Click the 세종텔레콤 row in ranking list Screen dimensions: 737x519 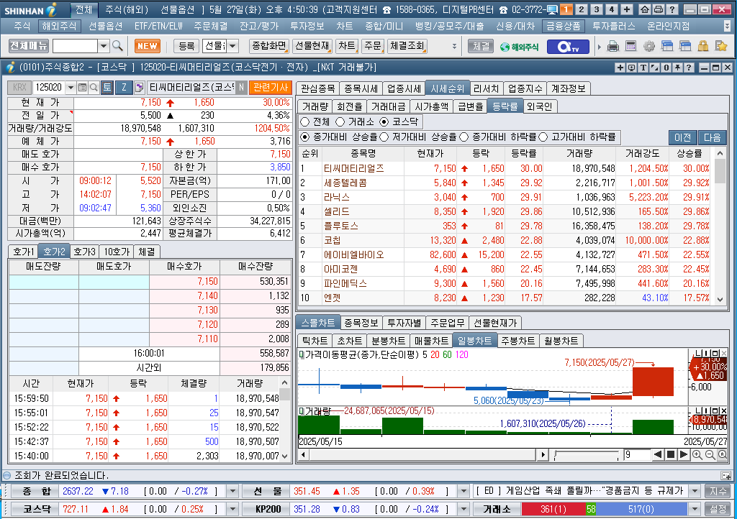(506, 183)
